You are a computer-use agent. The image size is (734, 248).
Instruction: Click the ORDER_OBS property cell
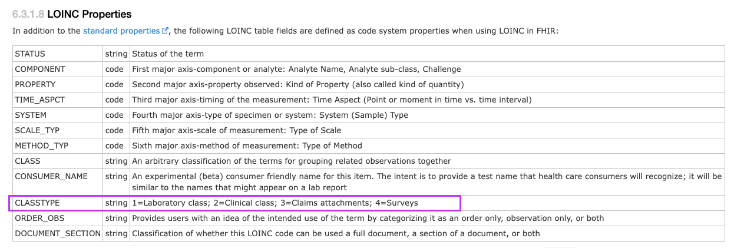pyautogui.click(x=58, y=219)
